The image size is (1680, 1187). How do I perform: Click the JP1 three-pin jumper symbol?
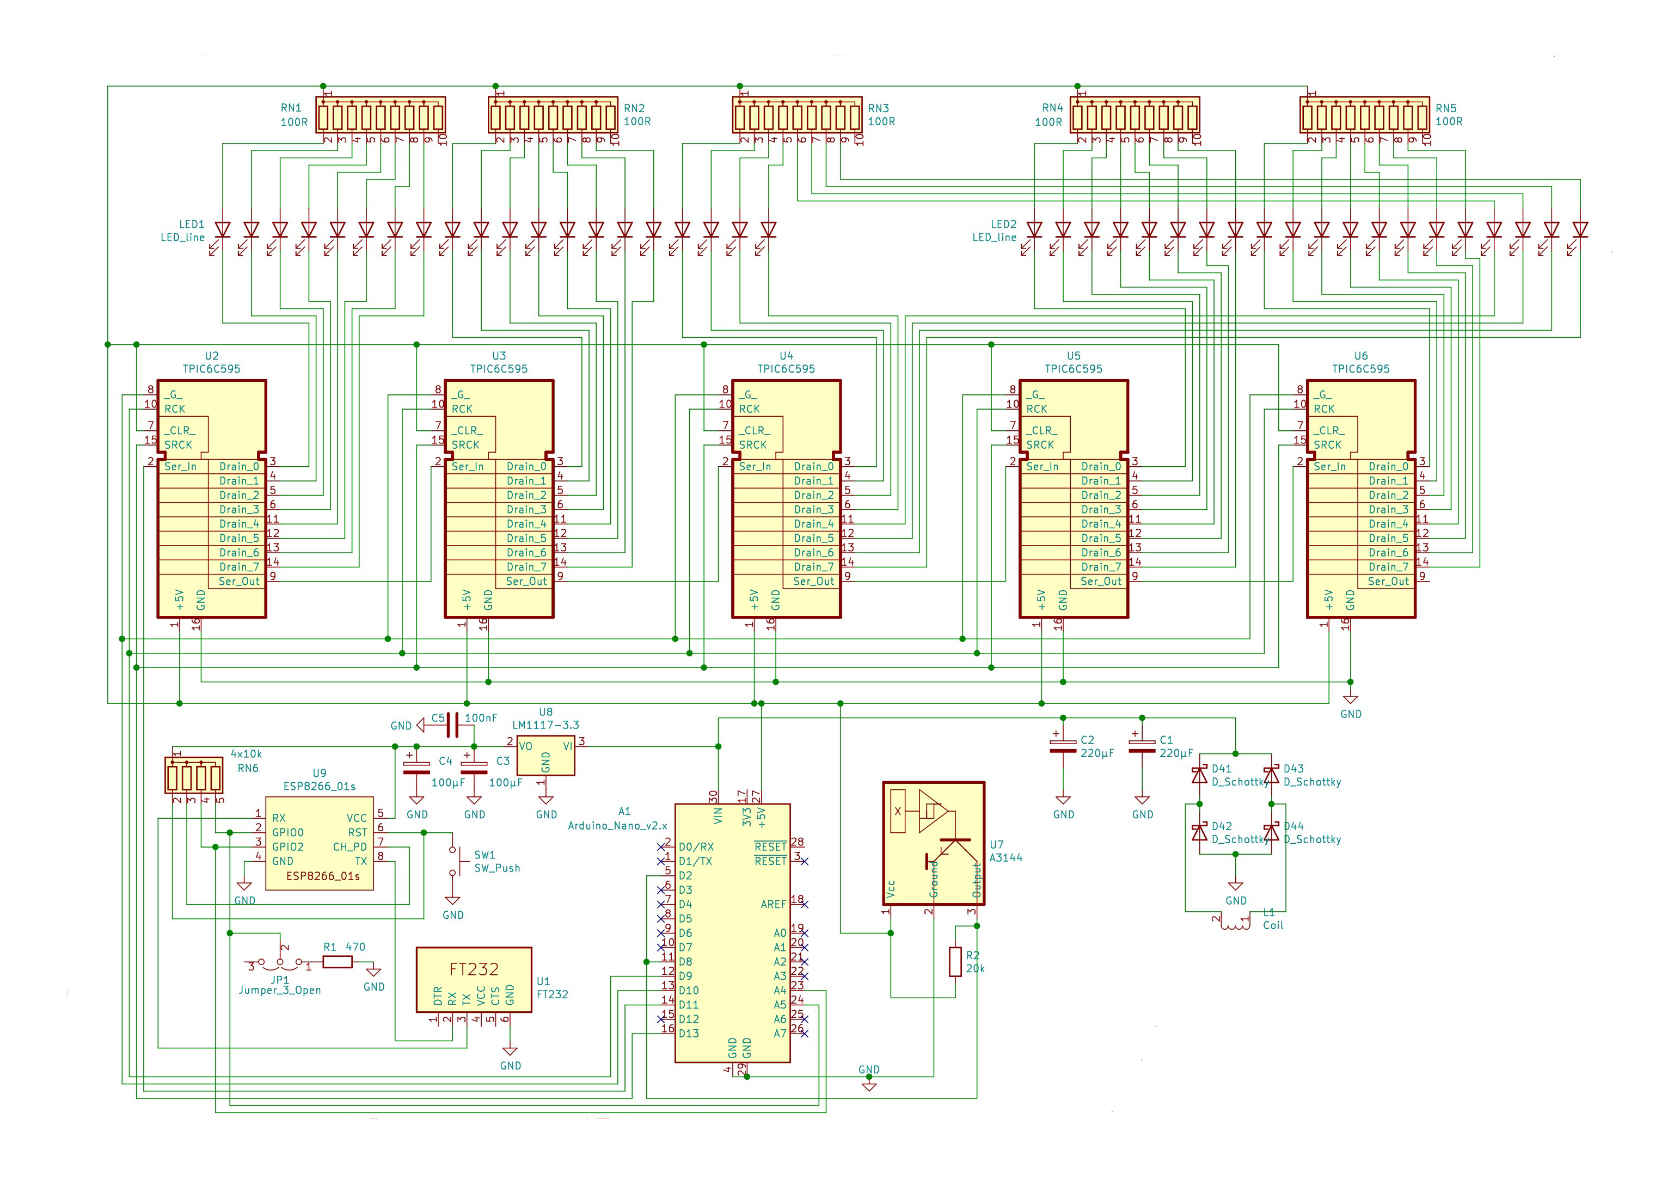pyautogui.click(x=279, y=963)
